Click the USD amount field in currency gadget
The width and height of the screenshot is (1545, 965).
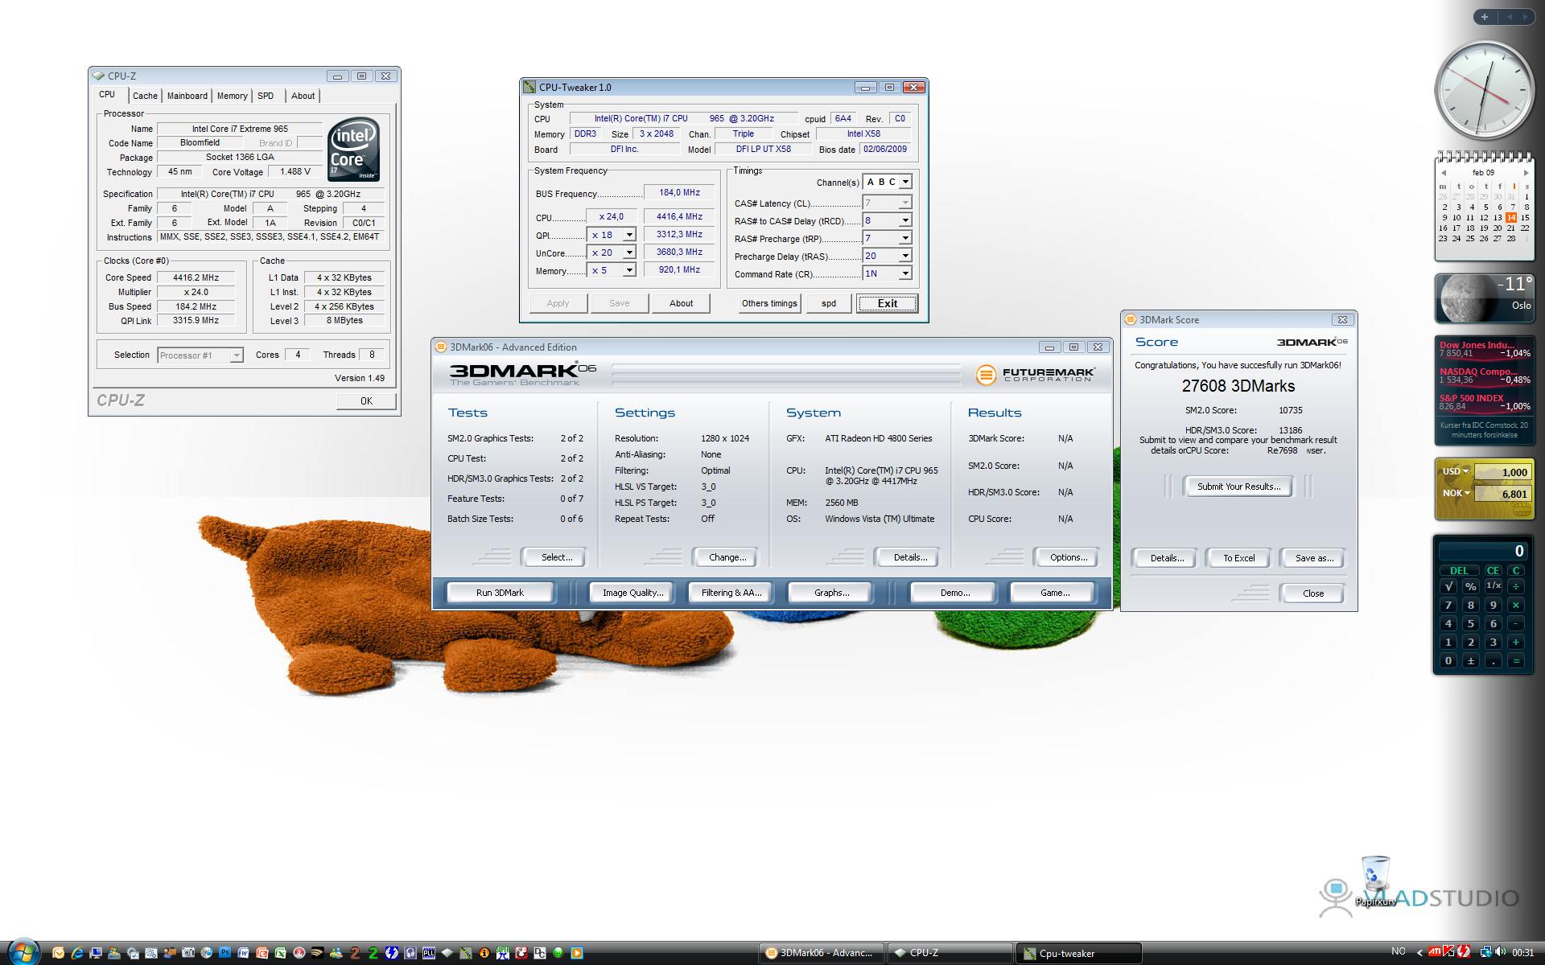[x=1502, y=472]
